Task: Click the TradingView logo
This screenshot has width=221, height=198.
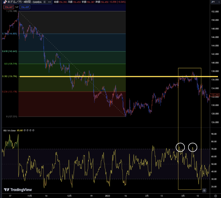Action: click(x=18, y=190)
